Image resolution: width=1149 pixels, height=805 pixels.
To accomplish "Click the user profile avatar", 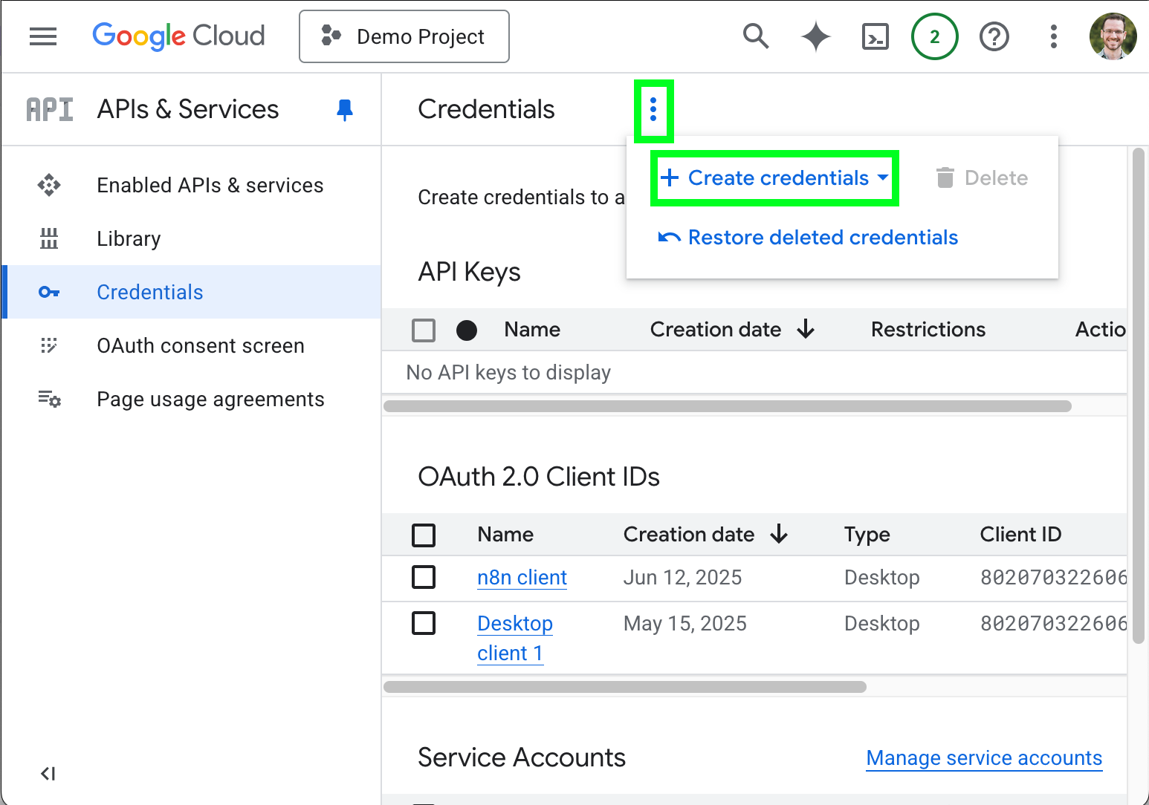I will point(1113,36).
